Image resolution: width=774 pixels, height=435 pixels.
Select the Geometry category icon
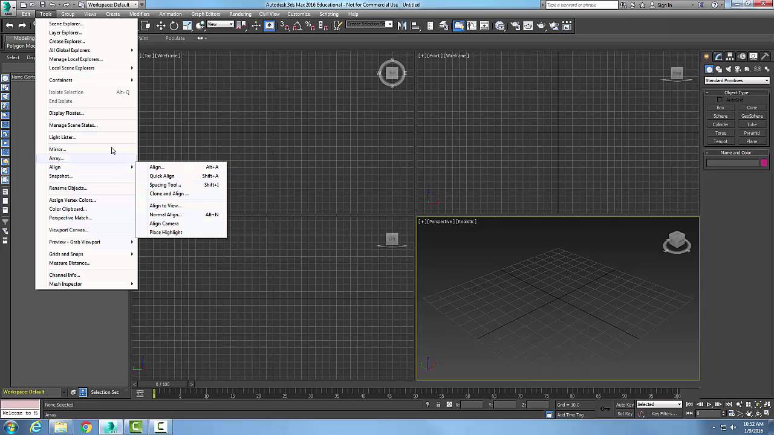click(x=709, y=69)
